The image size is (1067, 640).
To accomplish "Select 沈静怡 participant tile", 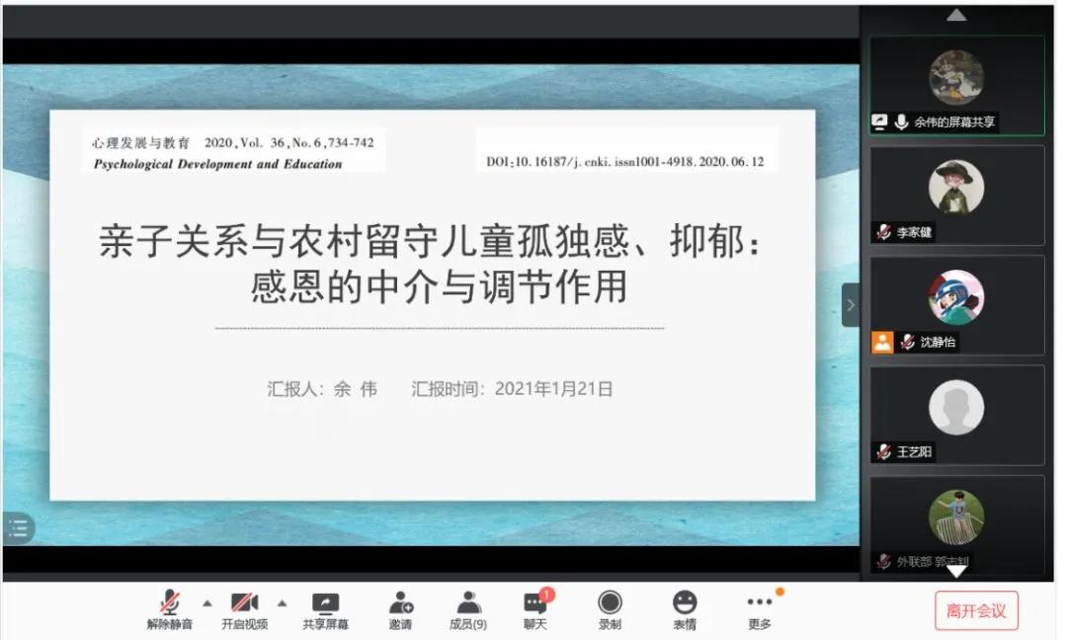I will (956, 305).
